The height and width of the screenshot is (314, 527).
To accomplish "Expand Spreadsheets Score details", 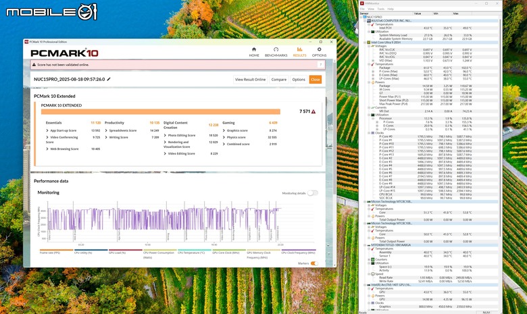I will [106, 130].
